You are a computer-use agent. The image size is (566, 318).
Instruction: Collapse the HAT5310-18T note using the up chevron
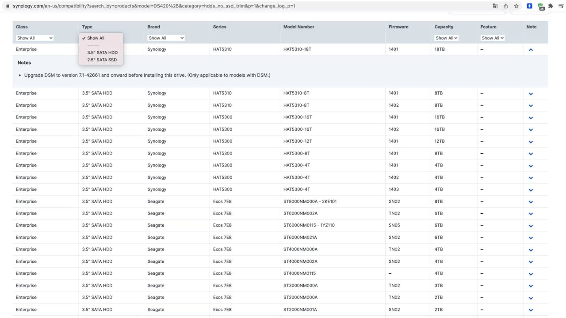(x=531, y=49)
